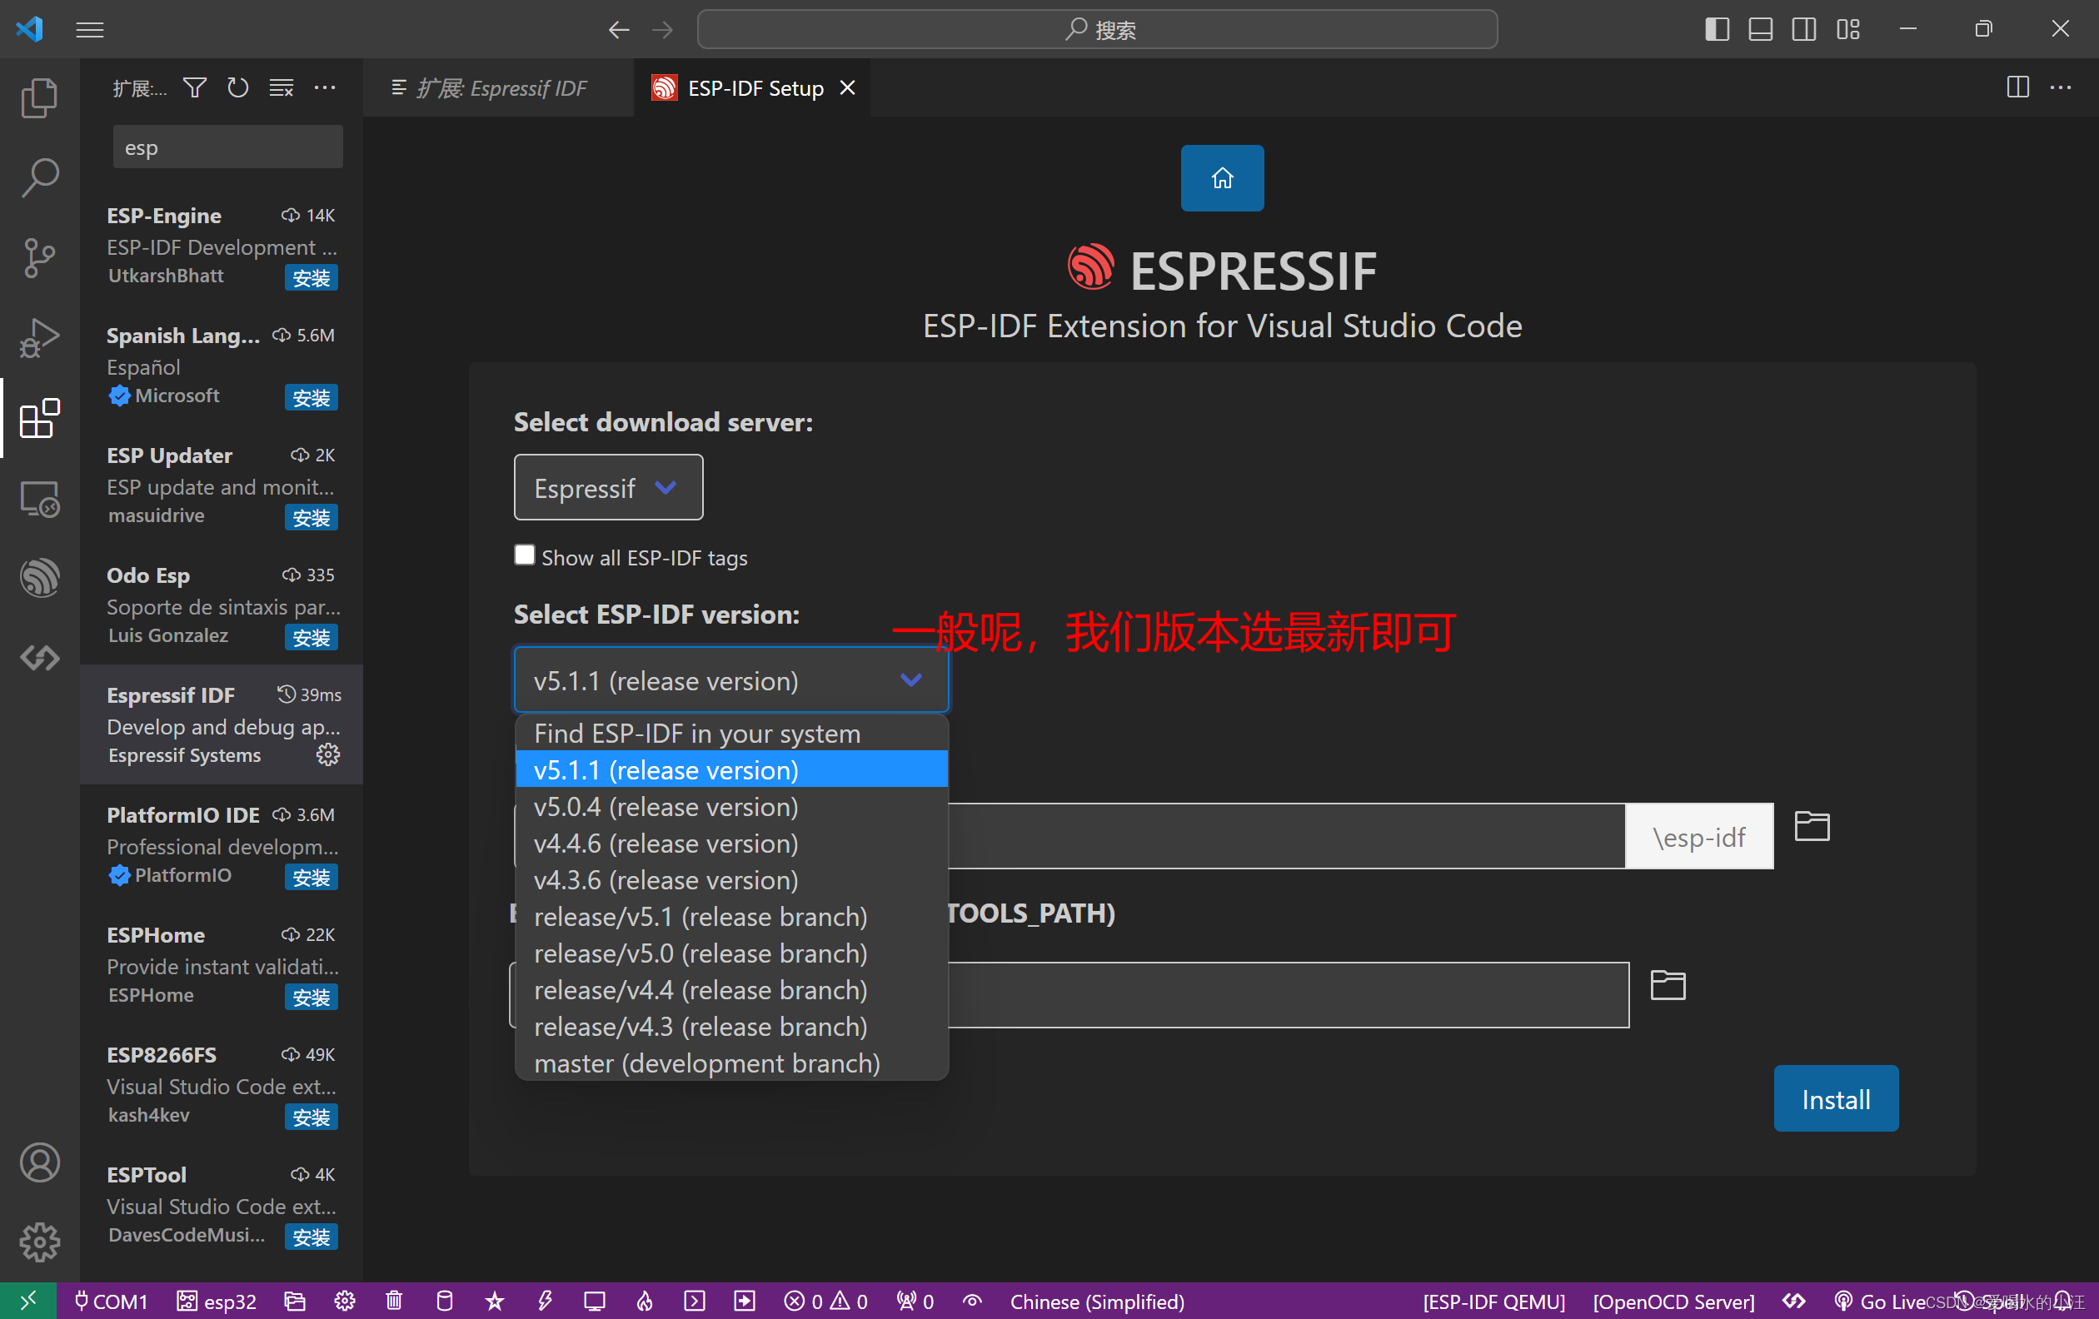Viewport: 2099px width, 1319px height.
Task: Start Go Live server in status bar
Action: click(1880, 1301)
